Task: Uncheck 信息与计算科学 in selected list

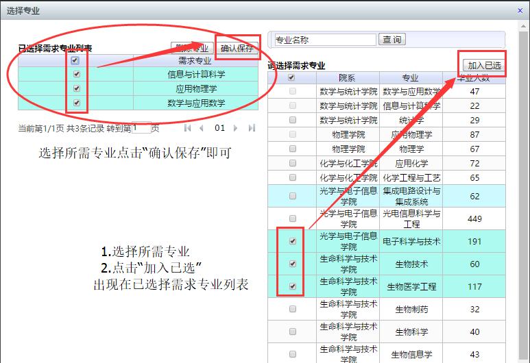Action: pyautogui.click(x=76, y=74)
